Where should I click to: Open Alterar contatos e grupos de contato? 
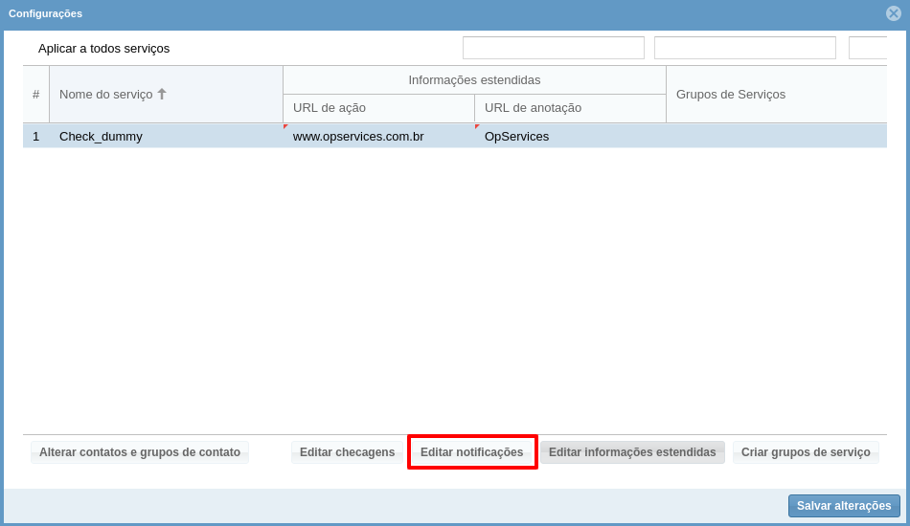(x=140, y=452)
